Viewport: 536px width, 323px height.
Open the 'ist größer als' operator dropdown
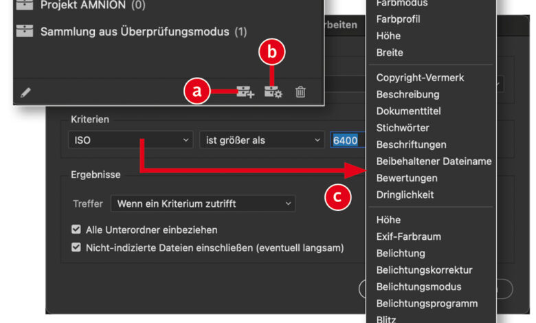tap(263, 140)
